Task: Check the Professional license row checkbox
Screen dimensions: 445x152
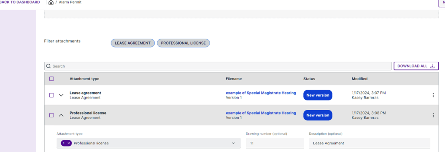Action: (x=52, y=115)
